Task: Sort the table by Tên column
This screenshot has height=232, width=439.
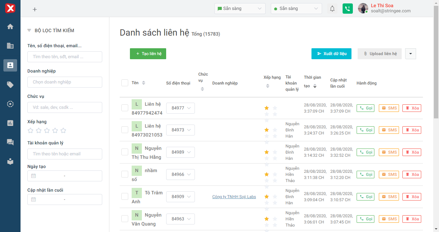Action: tap(144, 83)
